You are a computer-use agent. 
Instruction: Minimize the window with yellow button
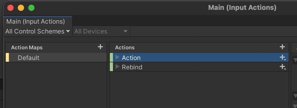click(x=21, y=8)
